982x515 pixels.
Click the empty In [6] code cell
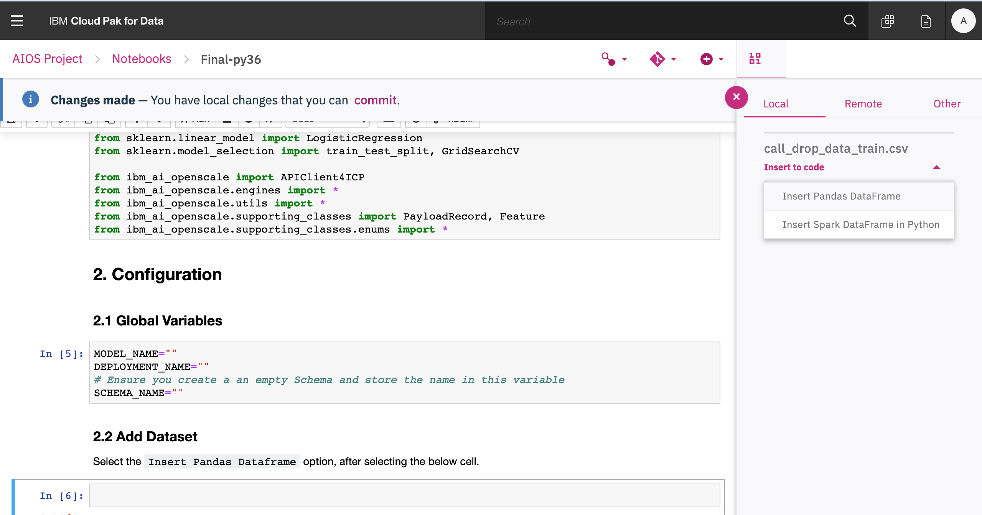[404, 495]
